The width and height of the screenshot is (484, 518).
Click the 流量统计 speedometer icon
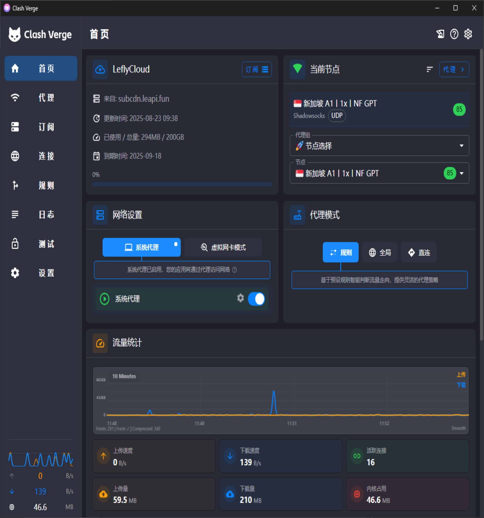pyautogui.click(x=100, y=343)
